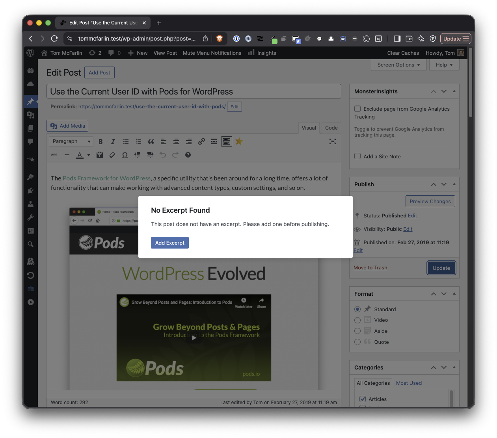497x438 pixels.
Task: Click Move to Trash link
Action: 370,267
